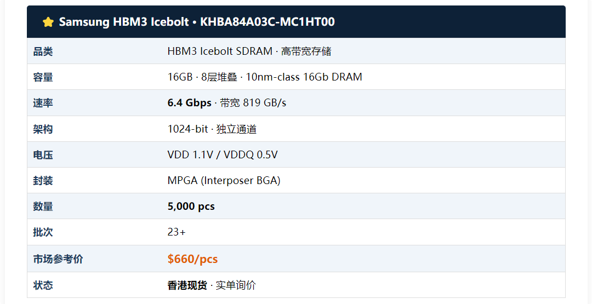Click the 容量 row label
The width and height of the screenshot is (592, 304).
pyautogui.click(x=43, y=77)
